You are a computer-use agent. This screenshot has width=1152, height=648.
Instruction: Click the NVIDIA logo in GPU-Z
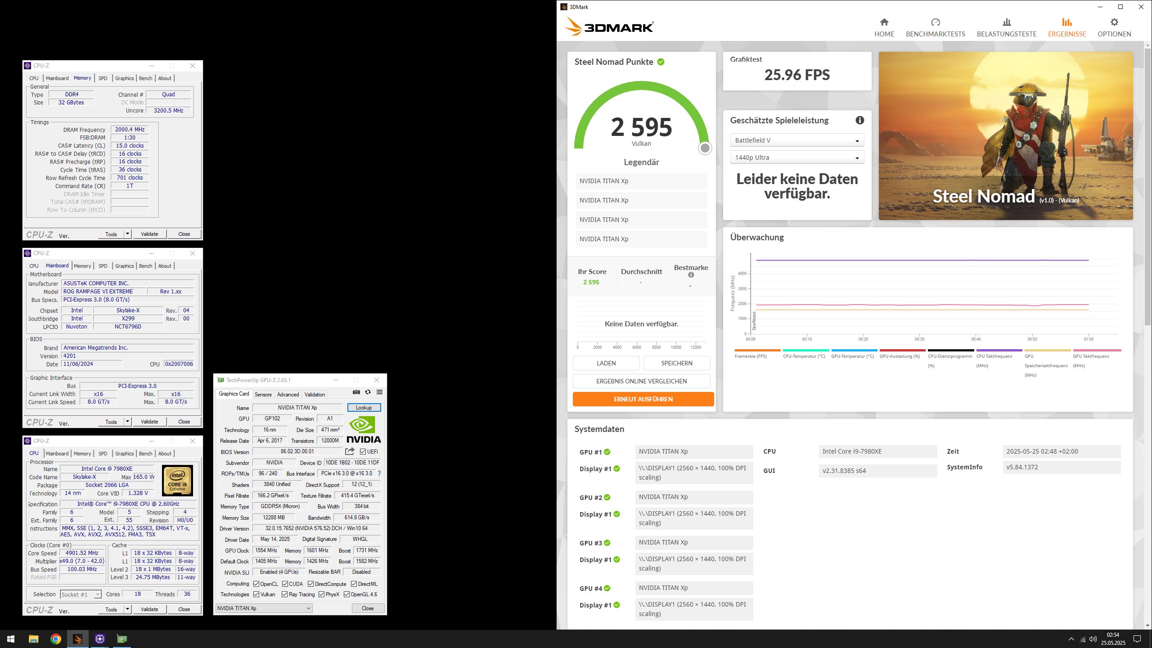(364, 429)
